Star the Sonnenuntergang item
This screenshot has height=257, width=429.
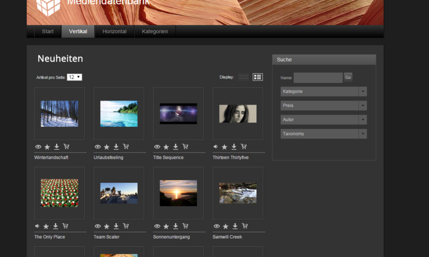click(x=166, y=226)
